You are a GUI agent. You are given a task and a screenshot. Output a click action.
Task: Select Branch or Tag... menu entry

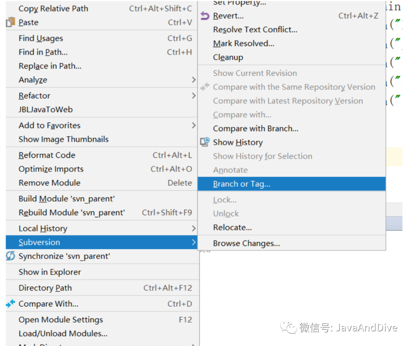point(242,184)
